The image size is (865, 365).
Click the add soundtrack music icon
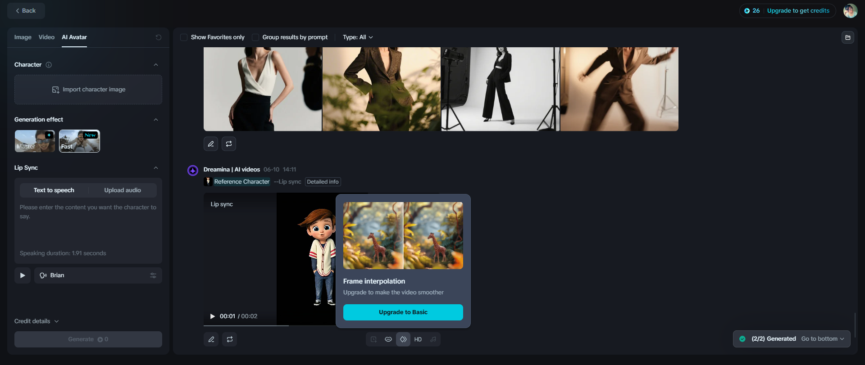coord(433,339)
